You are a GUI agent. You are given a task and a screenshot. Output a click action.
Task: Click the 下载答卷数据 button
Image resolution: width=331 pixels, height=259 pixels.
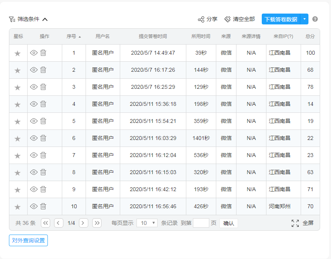(x=281, y=19)
